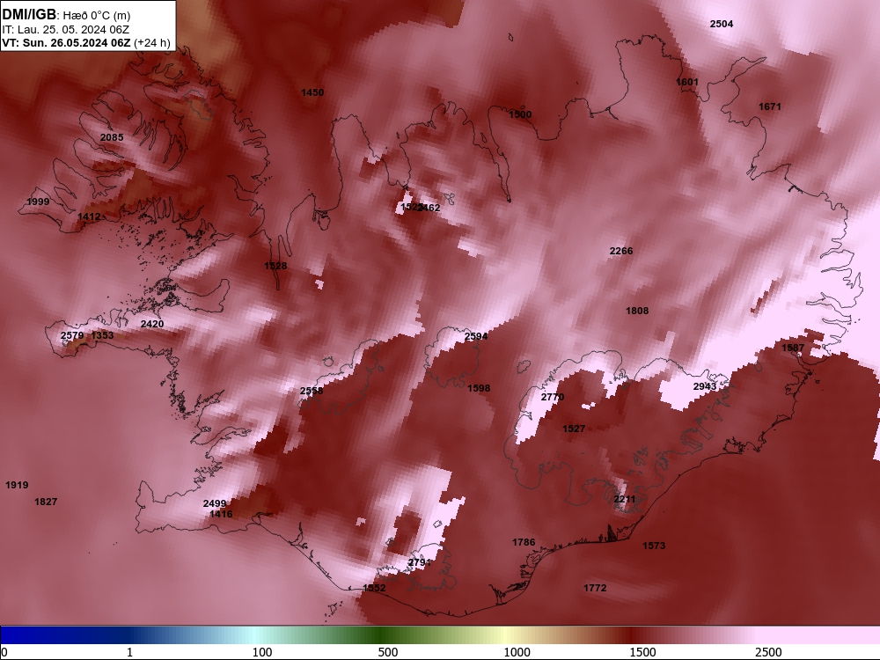Screen dimensions: 880x660
Task: Click the 2504 height value on the map
Action: click(x=722, y=24)
